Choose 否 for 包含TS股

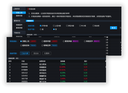tap(54, 29)
